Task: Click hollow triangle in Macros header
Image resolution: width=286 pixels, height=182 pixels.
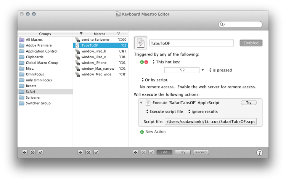Action: pos(119,34)
